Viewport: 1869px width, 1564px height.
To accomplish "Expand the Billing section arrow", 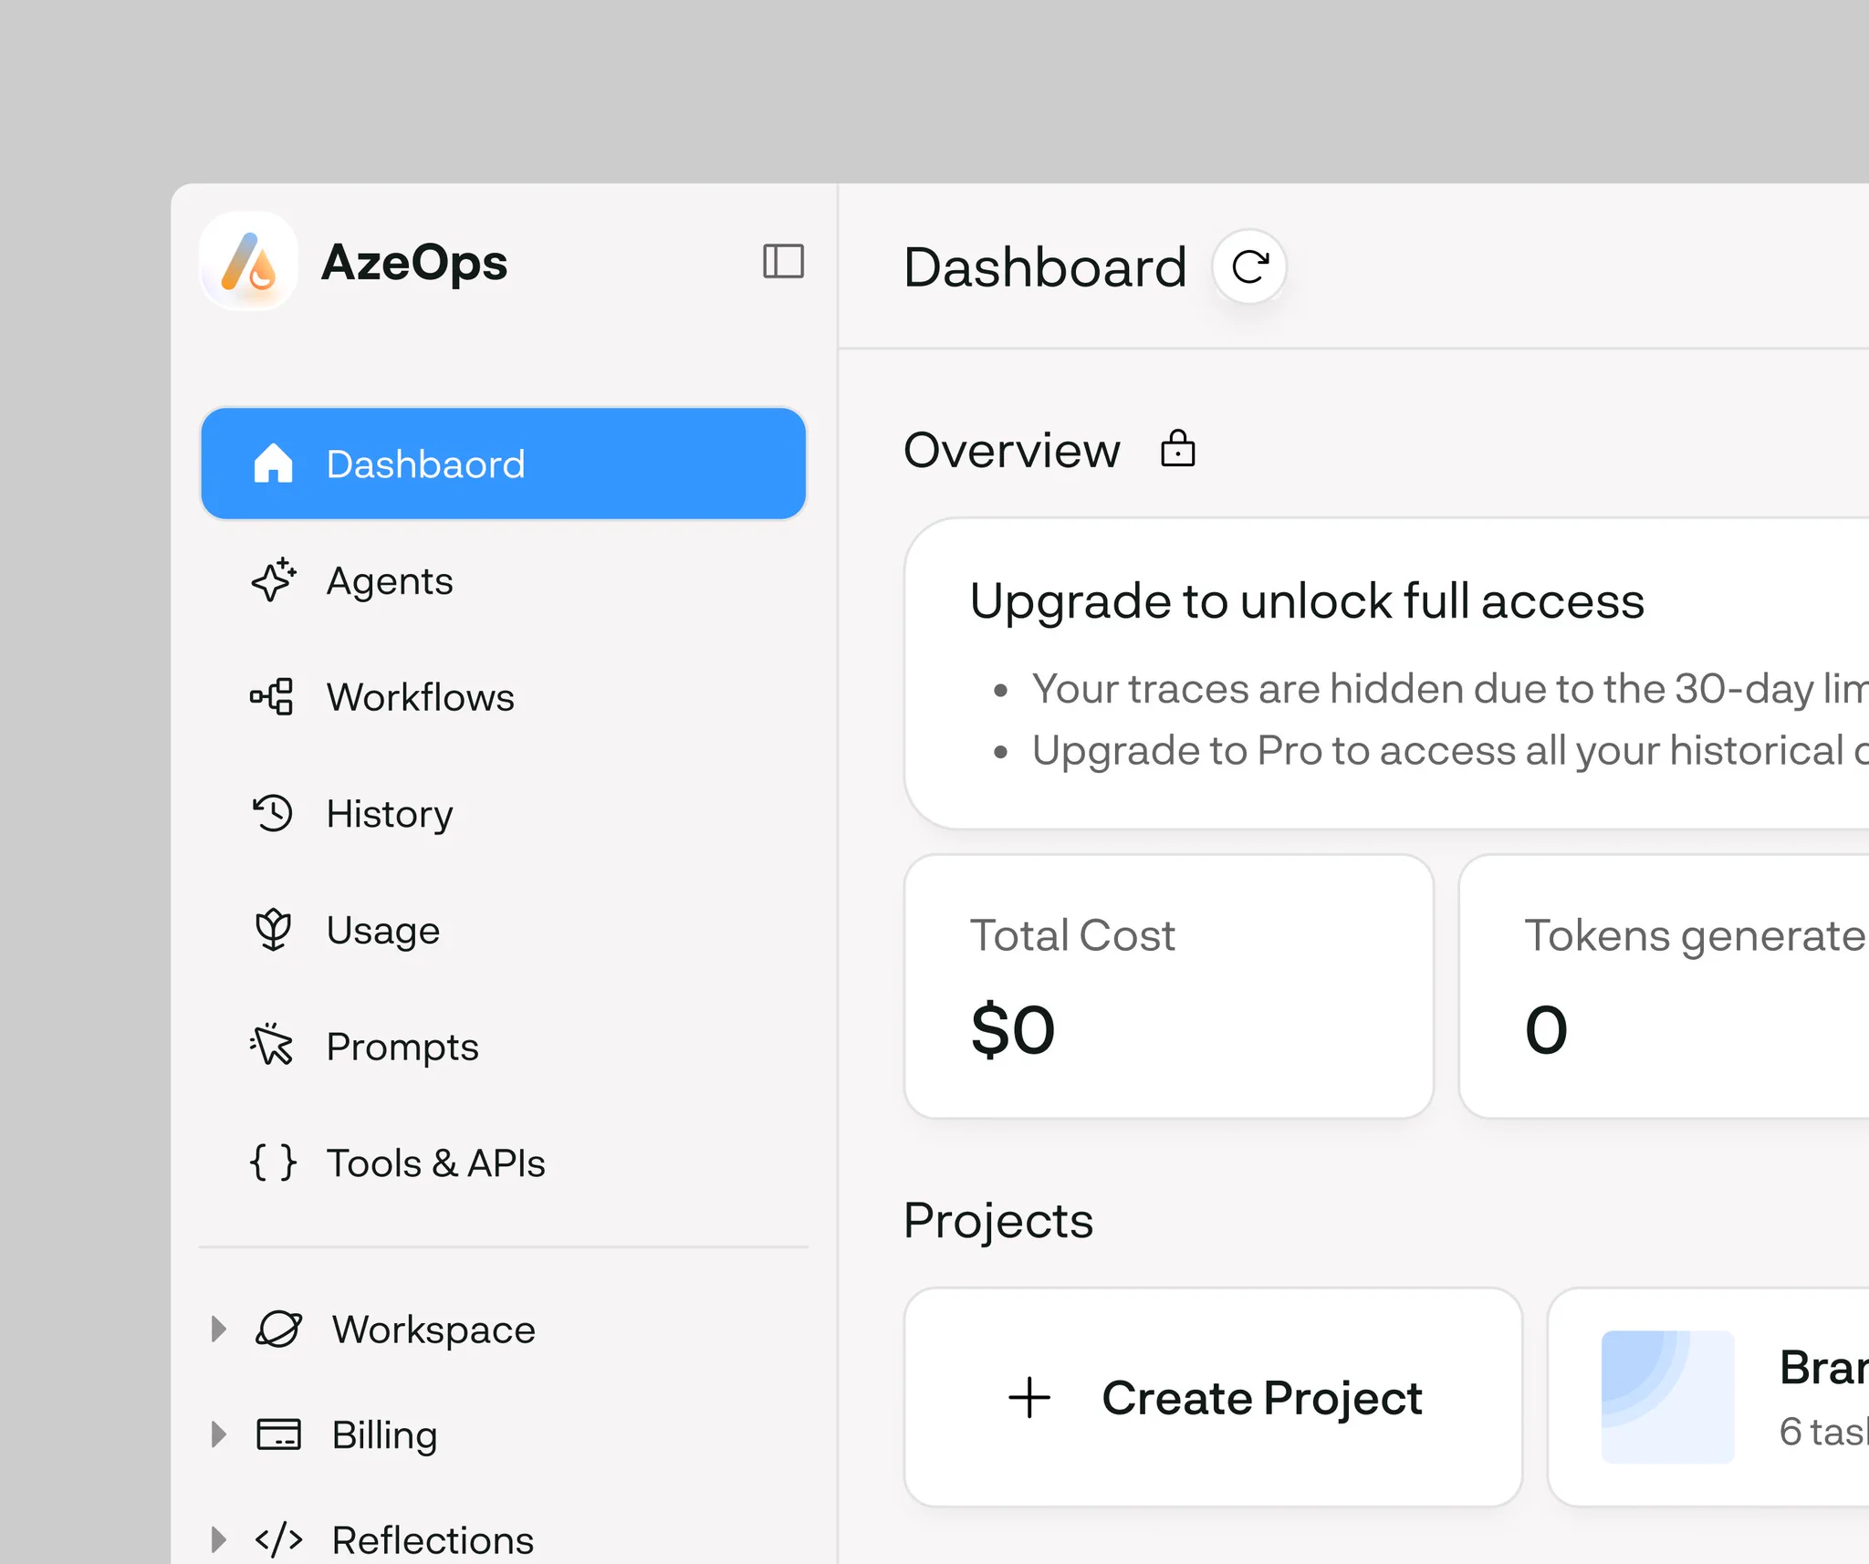I will click(218, 1434).
